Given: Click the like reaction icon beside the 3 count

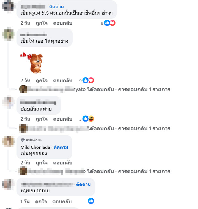Looking at the screenshot, I should pyautogui.click(x=86, y=119).
